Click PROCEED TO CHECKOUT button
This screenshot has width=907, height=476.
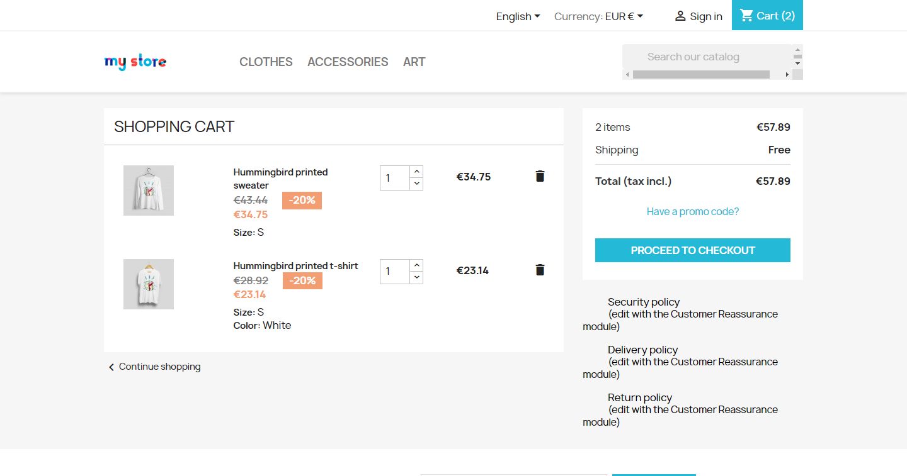(692, 250)
